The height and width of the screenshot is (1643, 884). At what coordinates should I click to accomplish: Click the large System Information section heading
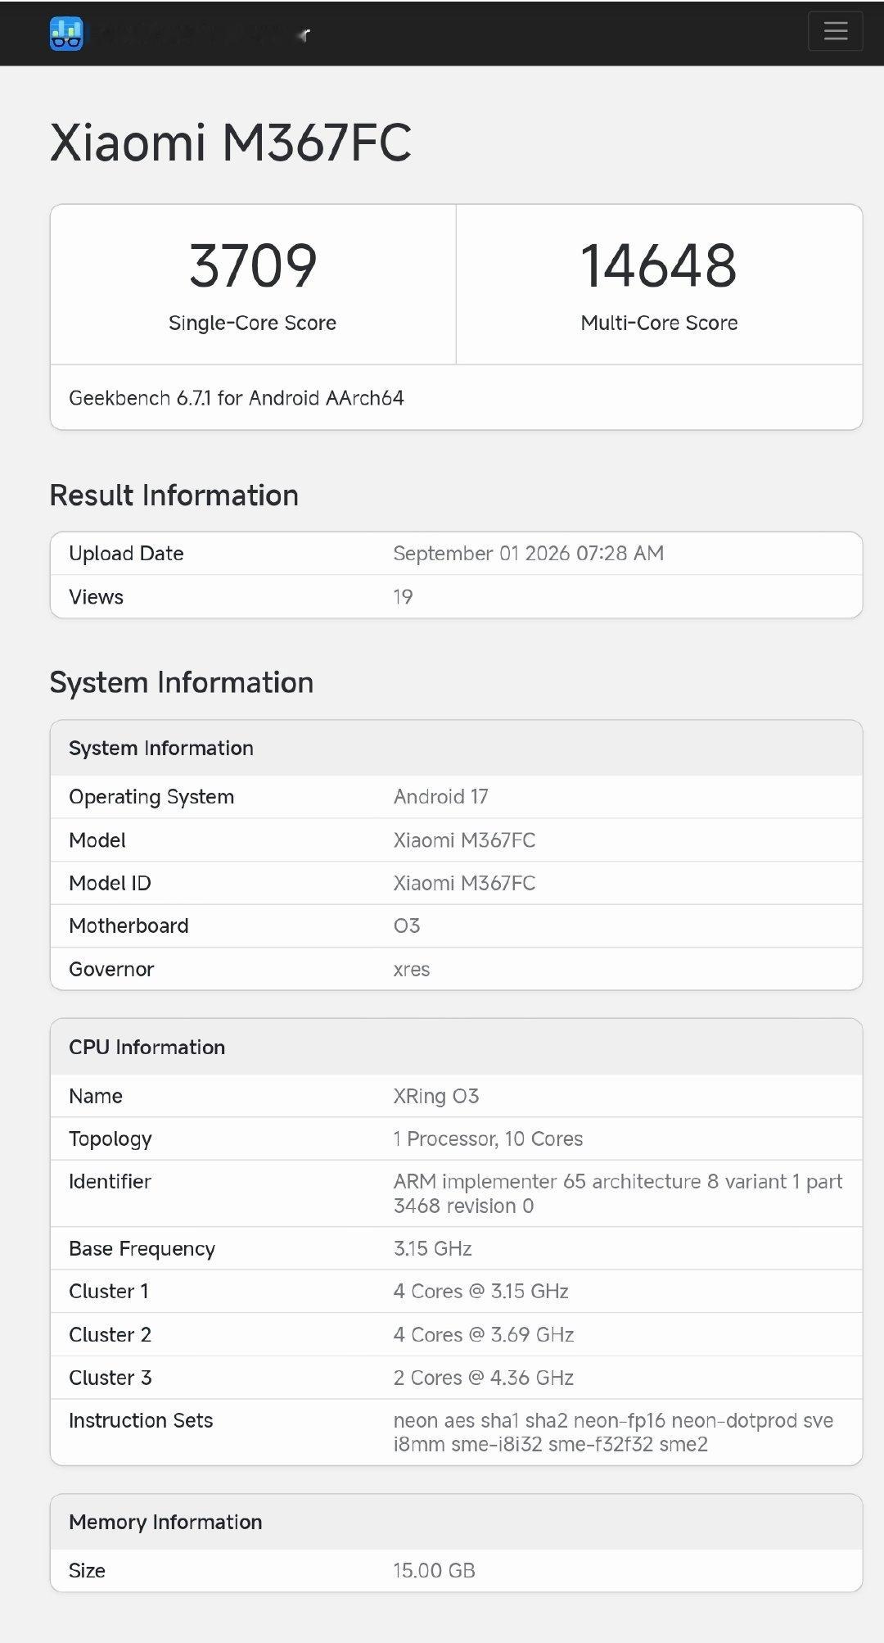(x=182, y=683)
